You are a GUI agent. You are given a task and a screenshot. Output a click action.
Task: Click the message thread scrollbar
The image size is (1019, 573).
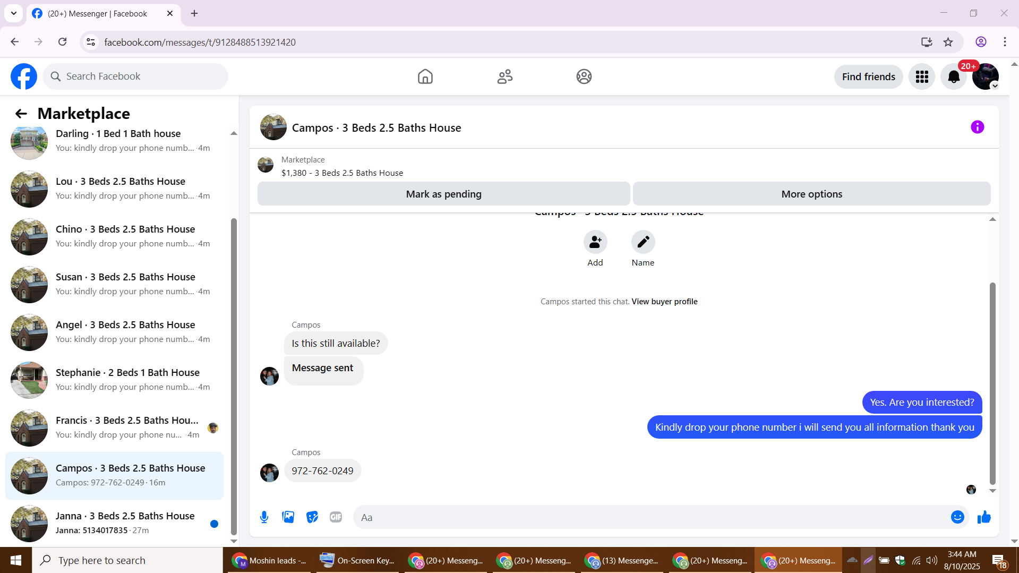pos(992,383)
